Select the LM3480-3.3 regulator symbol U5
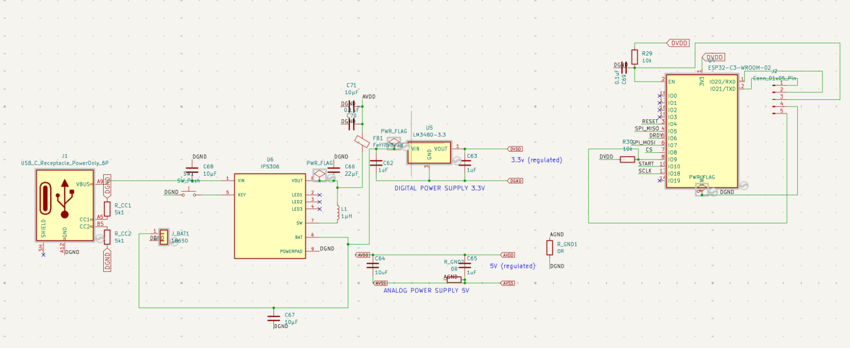This screenshot has height=348, width=850. (x=429, y=152)
